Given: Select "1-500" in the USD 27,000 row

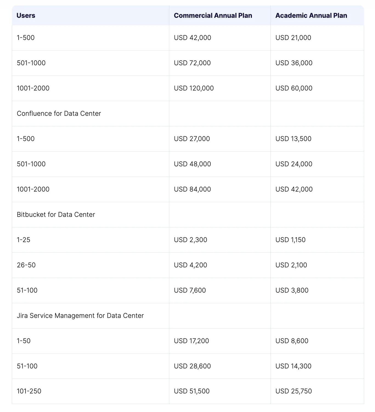Looking at the screenshot, I should tap(26, 139).
